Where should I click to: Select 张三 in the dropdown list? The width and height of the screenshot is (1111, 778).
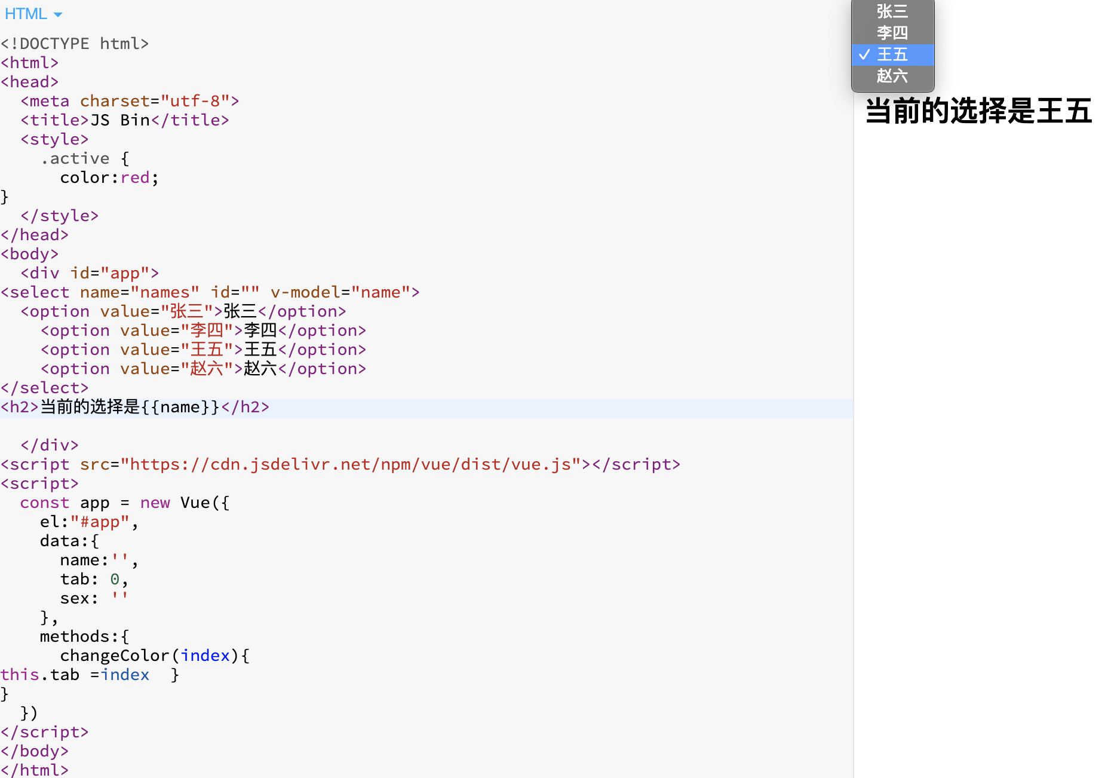(892, 11)
